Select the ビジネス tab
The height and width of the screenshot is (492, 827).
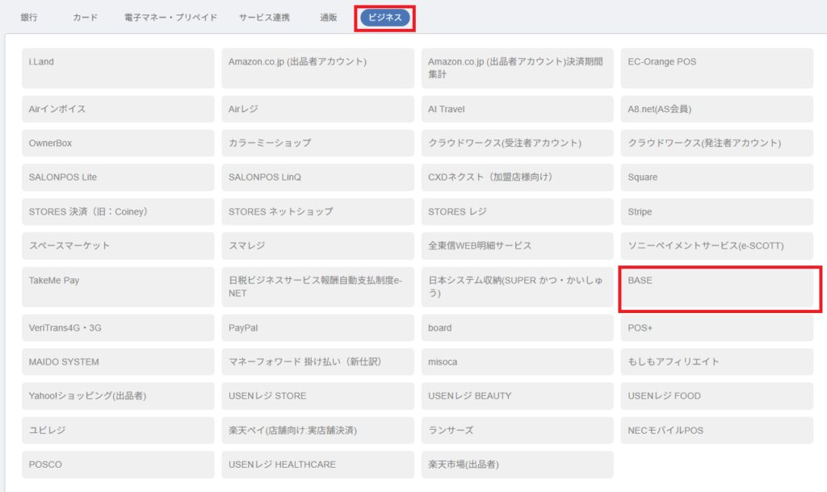click(385, 18)
